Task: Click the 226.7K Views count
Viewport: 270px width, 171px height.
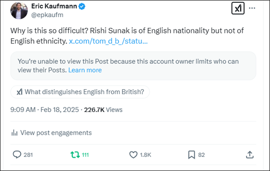Action: pyautogui.click(x=103, y=110)
